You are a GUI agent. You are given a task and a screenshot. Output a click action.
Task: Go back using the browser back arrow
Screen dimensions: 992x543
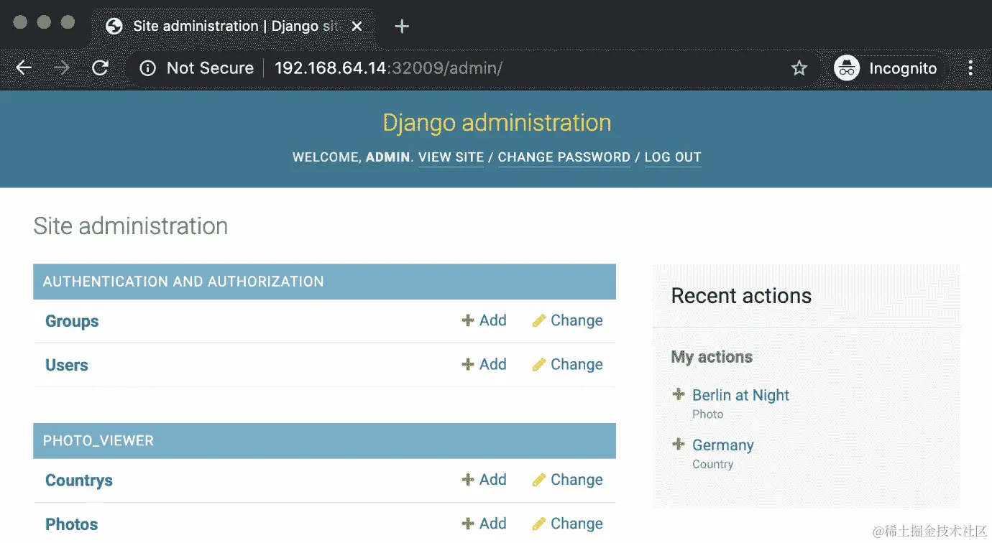(x=24, y=68)
